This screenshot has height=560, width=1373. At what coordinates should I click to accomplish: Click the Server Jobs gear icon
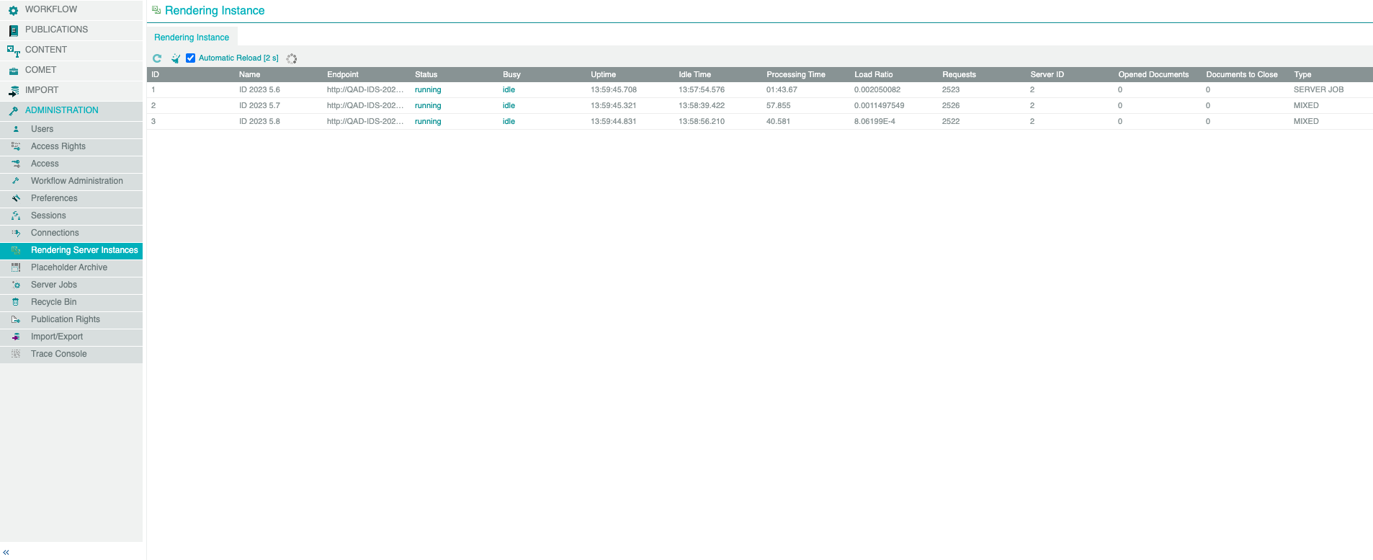(16, 285)
